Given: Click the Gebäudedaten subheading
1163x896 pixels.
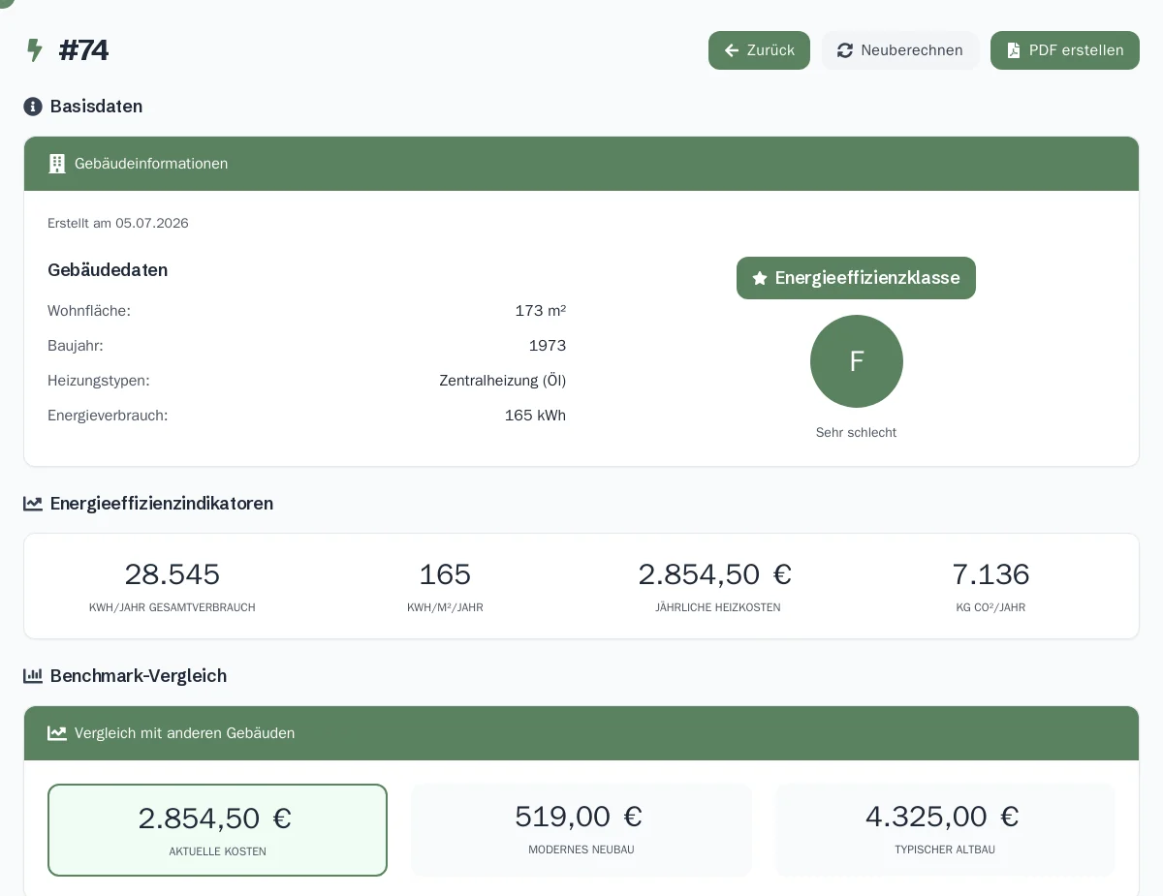Looking at the screenshot, I should (x=108, y=270).
